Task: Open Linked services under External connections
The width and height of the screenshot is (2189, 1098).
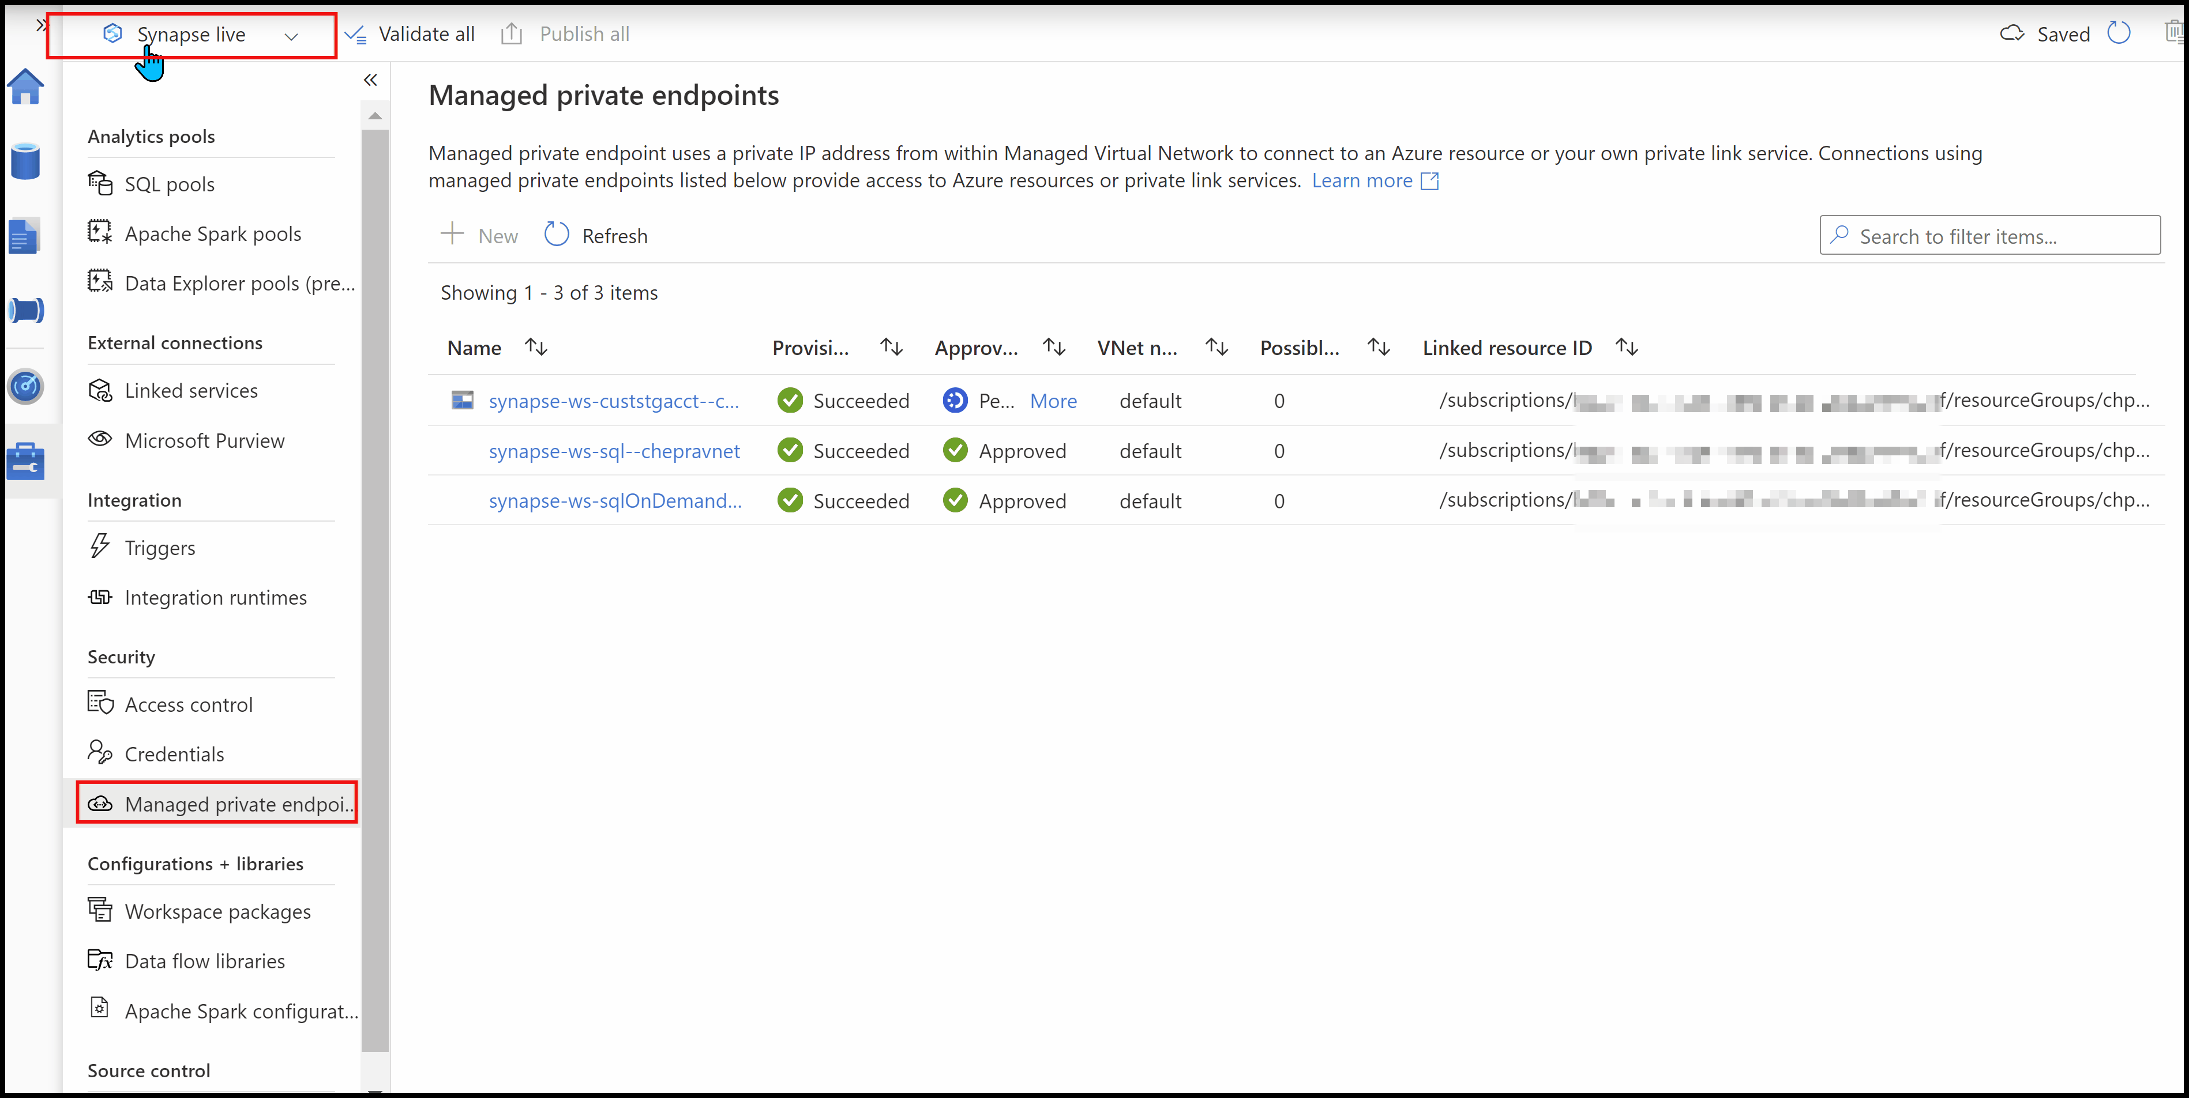Action: click(x=191, y=390)
